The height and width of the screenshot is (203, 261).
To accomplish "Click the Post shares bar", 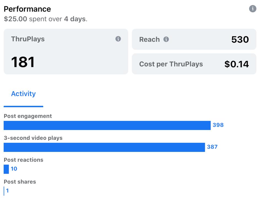I will coord(4,191).
